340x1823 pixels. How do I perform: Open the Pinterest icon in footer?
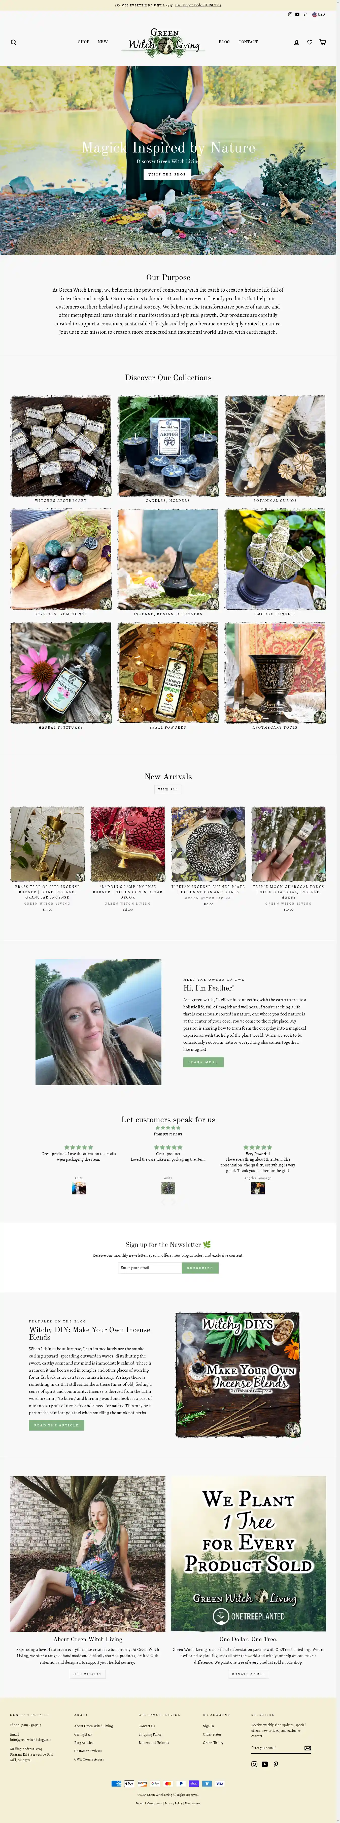(x=276, y=1764)
